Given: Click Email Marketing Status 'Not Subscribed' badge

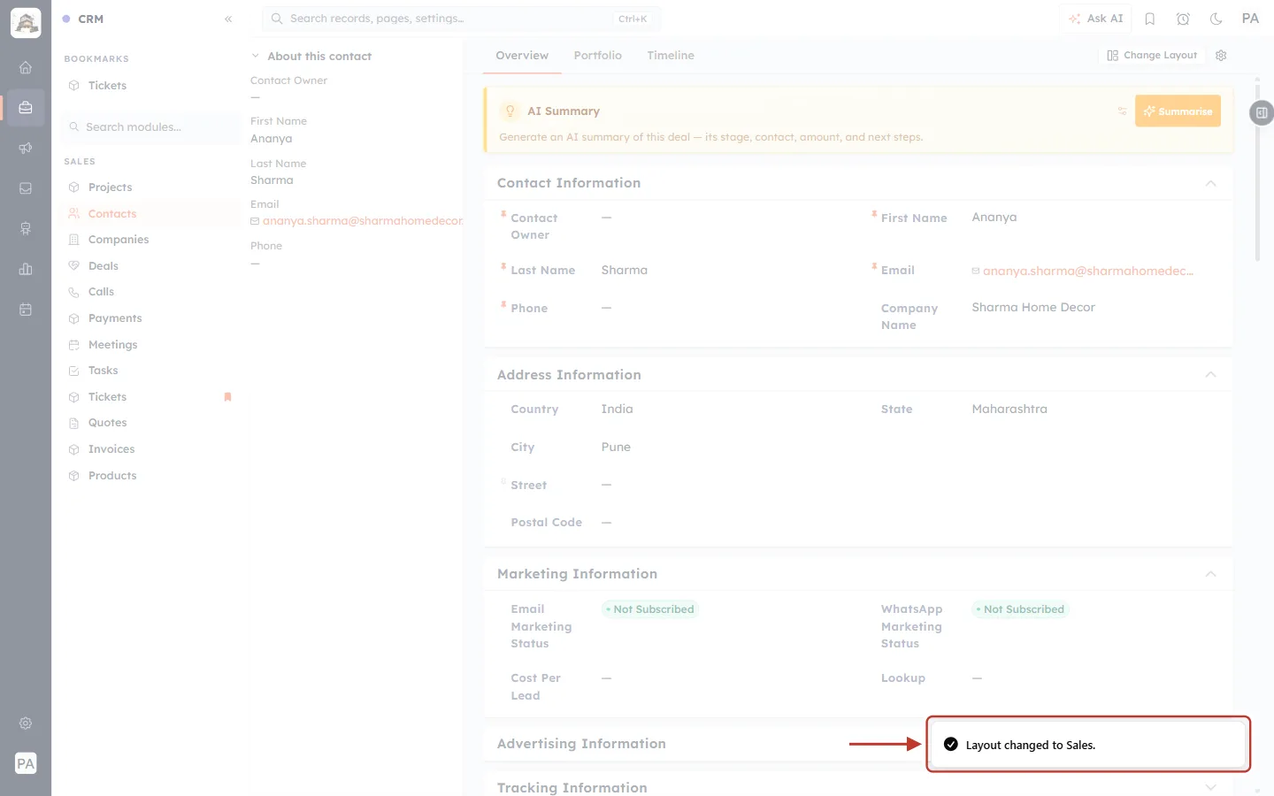Looking at the screenshot, I should coord(650,609).
